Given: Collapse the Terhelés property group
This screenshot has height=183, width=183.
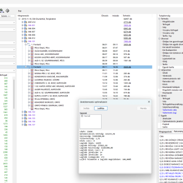Looking at the screenshot, I should [x=159, y=19].
